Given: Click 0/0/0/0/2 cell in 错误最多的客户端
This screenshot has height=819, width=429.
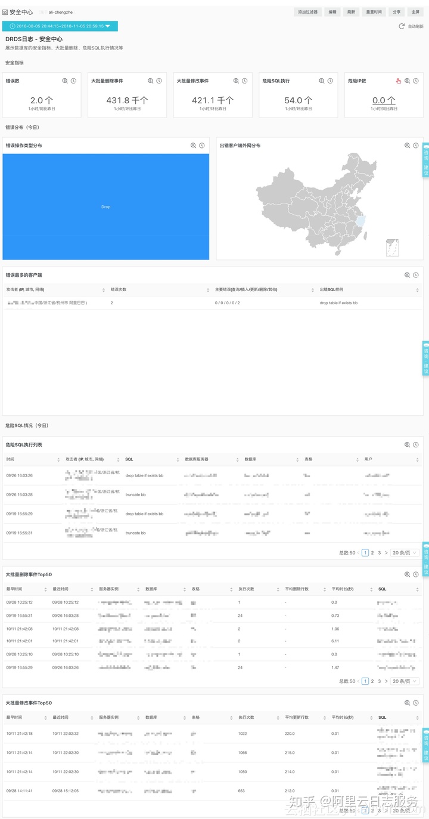Looking at the screenshot, I should 228,303.
